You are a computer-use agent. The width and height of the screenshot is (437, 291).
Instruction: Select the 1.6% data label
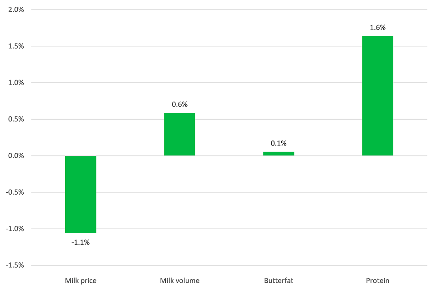[377, 28]
